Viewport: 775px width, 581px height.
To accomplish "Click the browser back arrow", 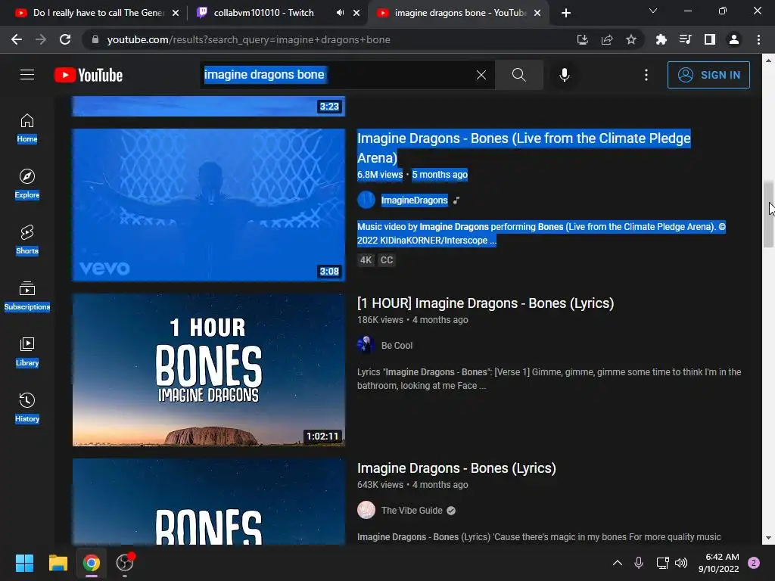I will (x=17, y=39).
